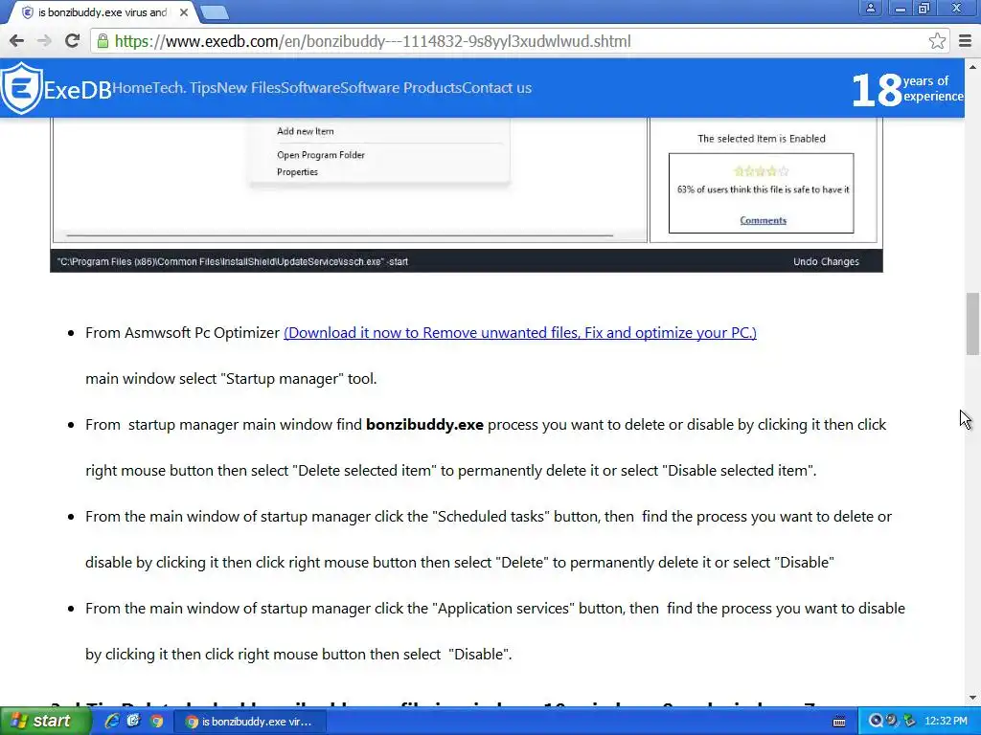
Task: Reload the page with the refresh icon
Action: pos(73,41)
